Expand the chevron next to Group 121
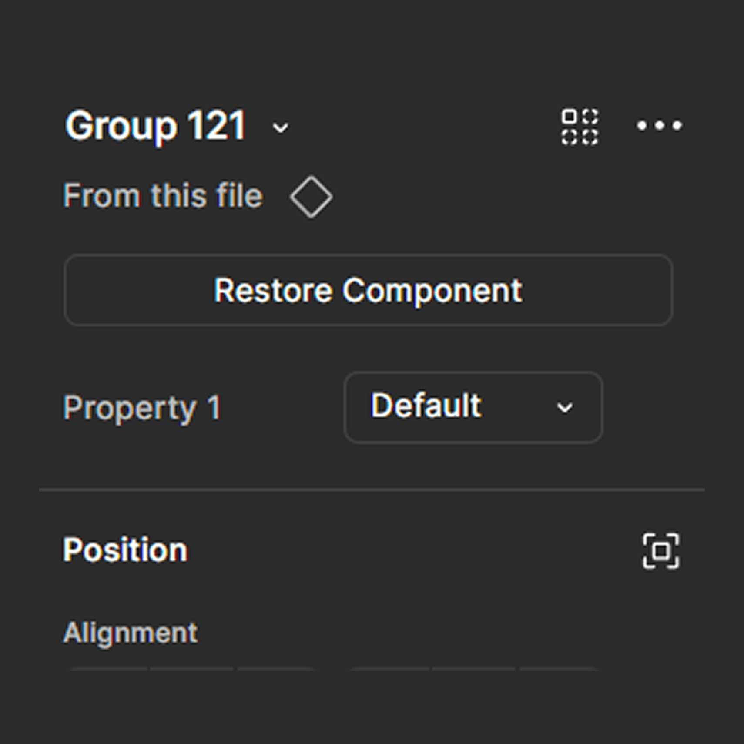Image resolution: width=744 pixels, height=744 pixels. pos(280,128)
